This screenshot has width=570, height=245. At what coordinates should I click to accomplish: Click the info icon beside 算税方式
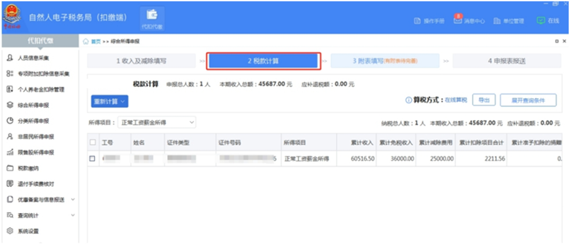pyautogui.click(x=409, y=101)
